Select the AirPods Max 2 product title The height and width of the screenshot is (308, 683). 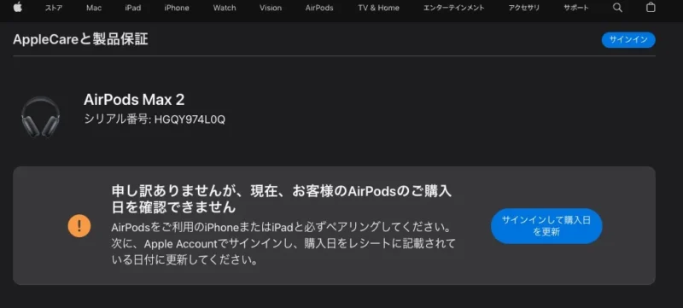point(134,100)
